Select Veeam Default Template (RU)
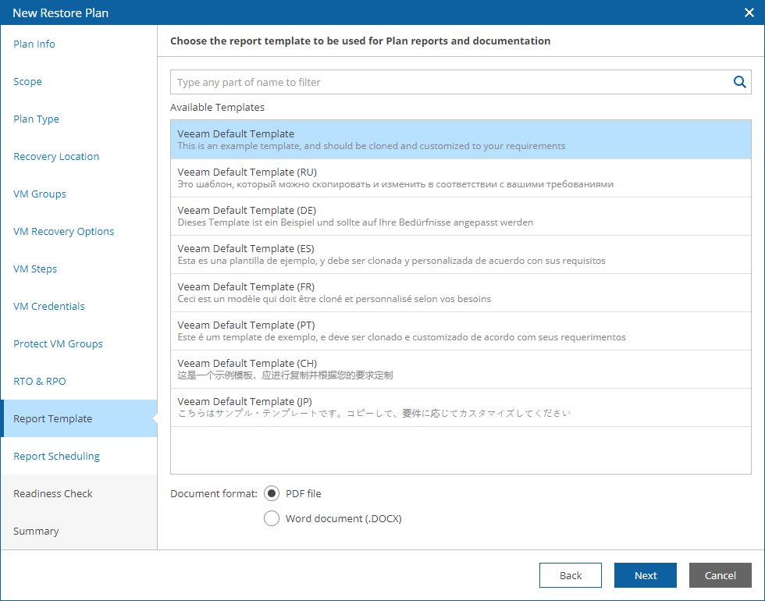Image resolution: width=765 pixels, height=601 pixels. coord(461,178)
